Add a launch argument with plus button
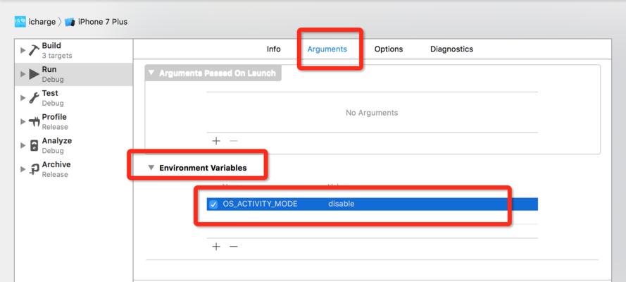 coord(216,141)
